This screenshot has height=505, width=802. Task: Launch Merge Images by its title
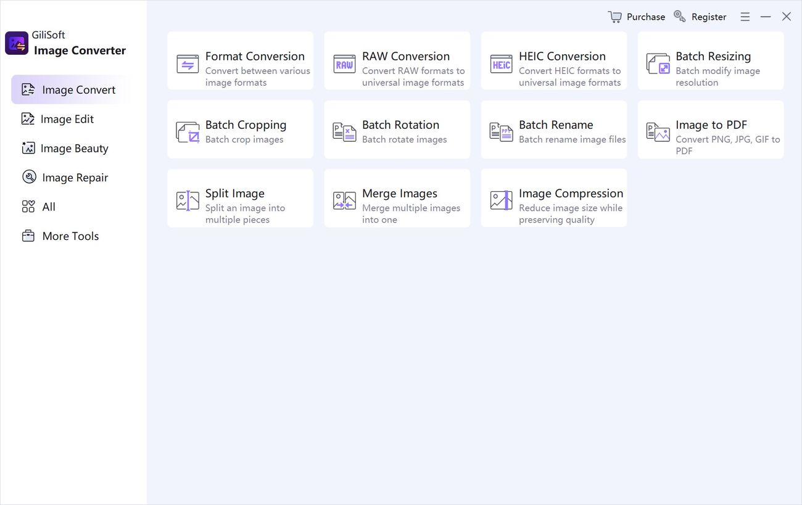pyautogui.click(x=400, y=194)
